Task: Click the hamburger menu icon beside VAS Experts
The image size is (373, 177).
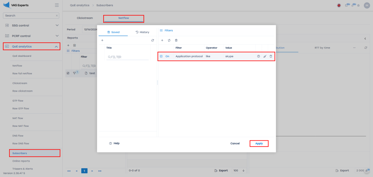Action: point(57,5)
